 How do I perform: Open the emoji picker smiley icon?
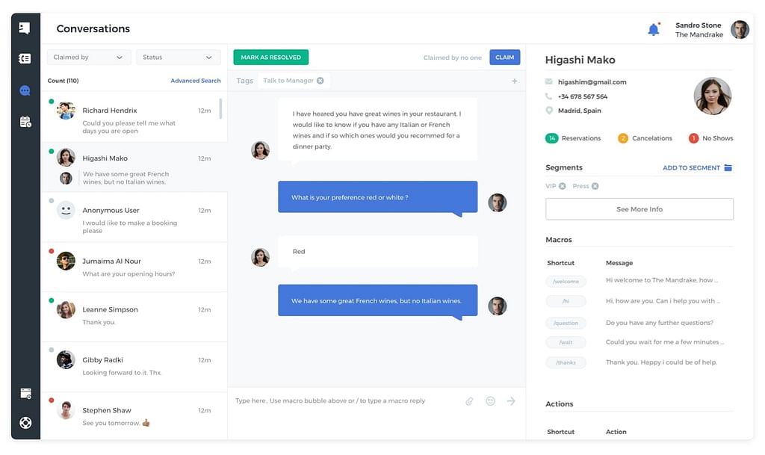click(x=490, y=401)
